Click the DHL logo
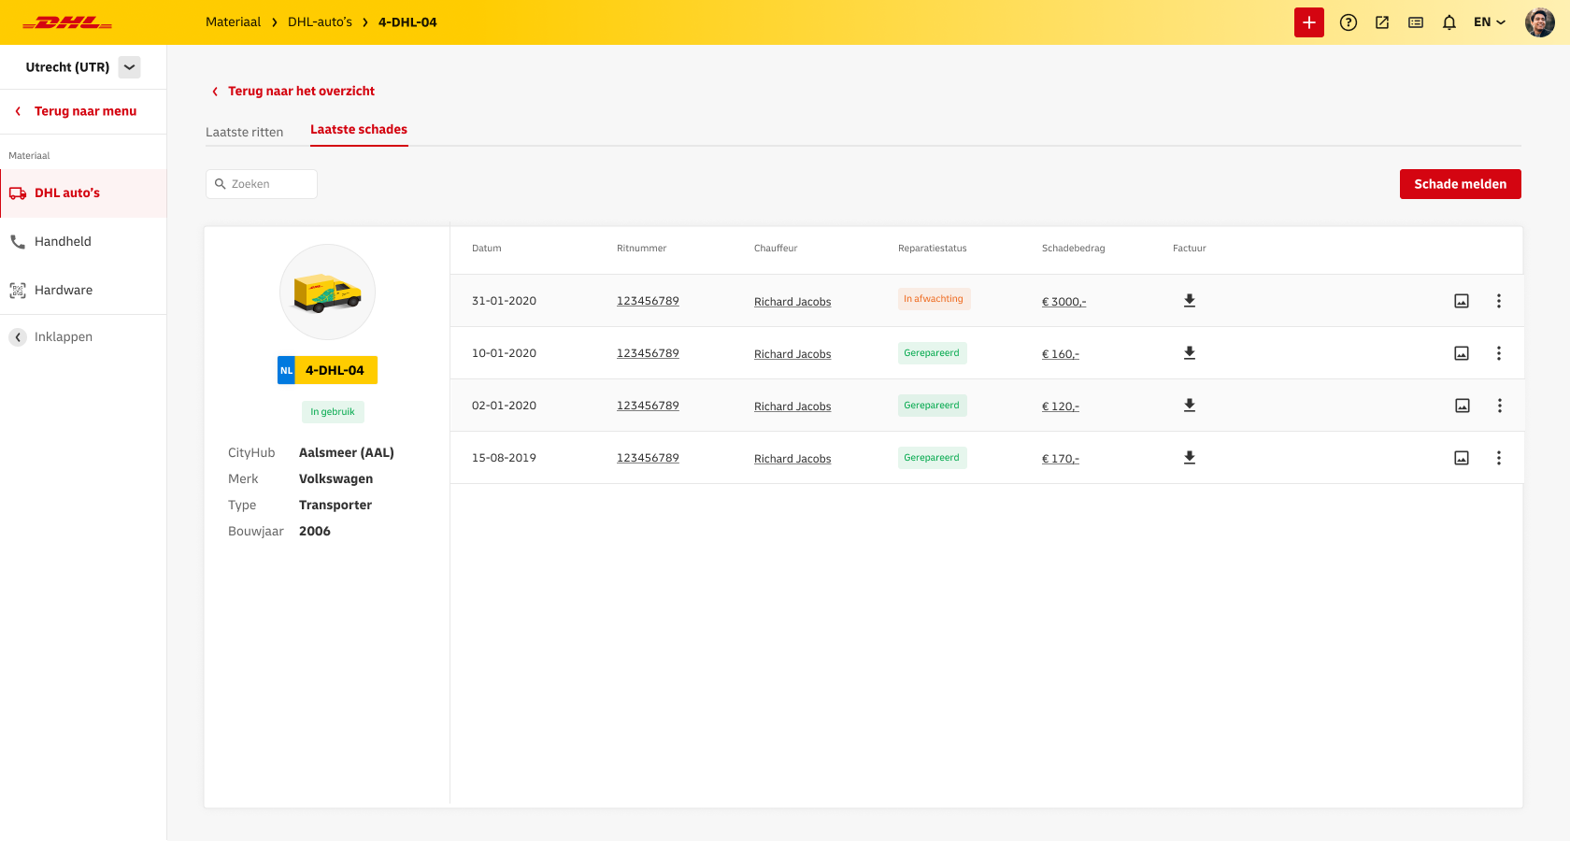Image resolution: width=1570 pixels, height=841 pixels. (67, 22)
